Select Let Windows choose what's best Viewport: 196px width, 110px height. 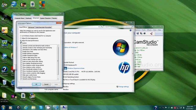(x=21, y=36)
